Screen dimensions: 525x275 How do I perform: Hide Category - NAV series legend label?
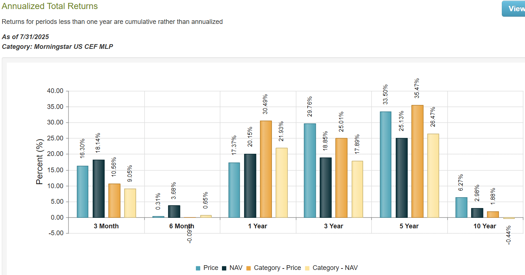click(x=335, y=268)
